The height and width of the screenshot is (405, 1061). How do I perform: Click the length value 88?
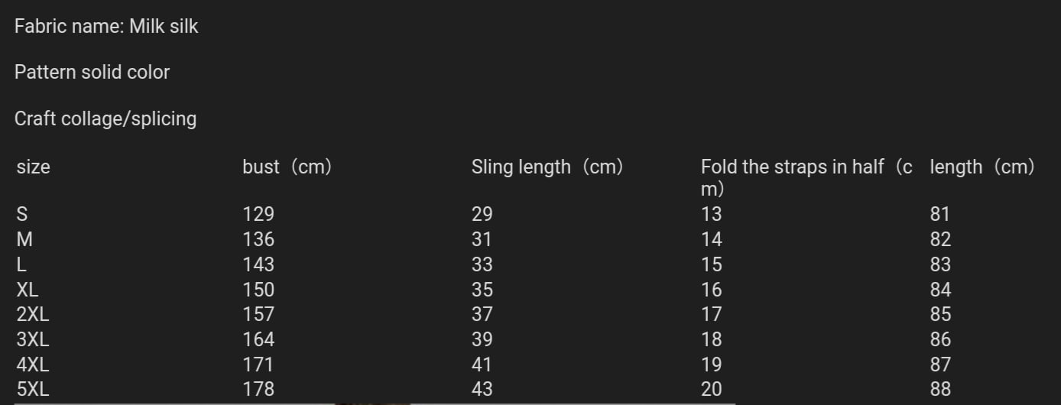pos(941,389)
